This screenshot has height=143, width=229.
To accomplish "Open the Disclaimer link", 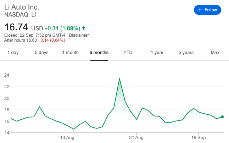I will (79, 35).
